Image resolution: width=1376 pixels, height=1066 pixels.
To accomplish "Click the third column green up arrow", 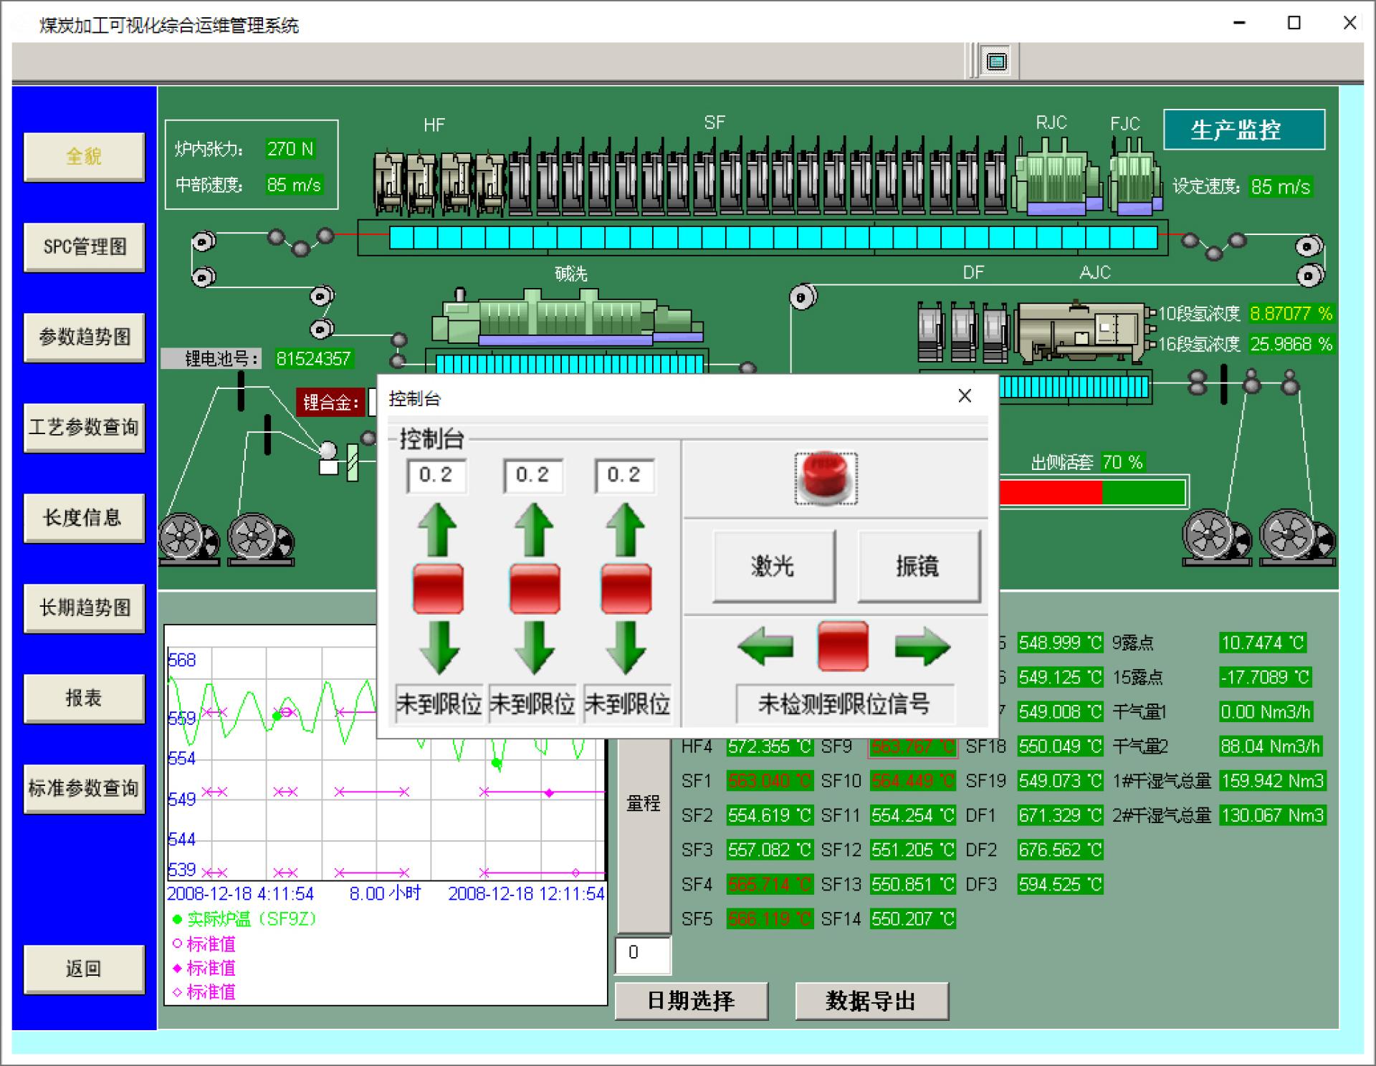I will pyautogui.click(x=625, y=530).
